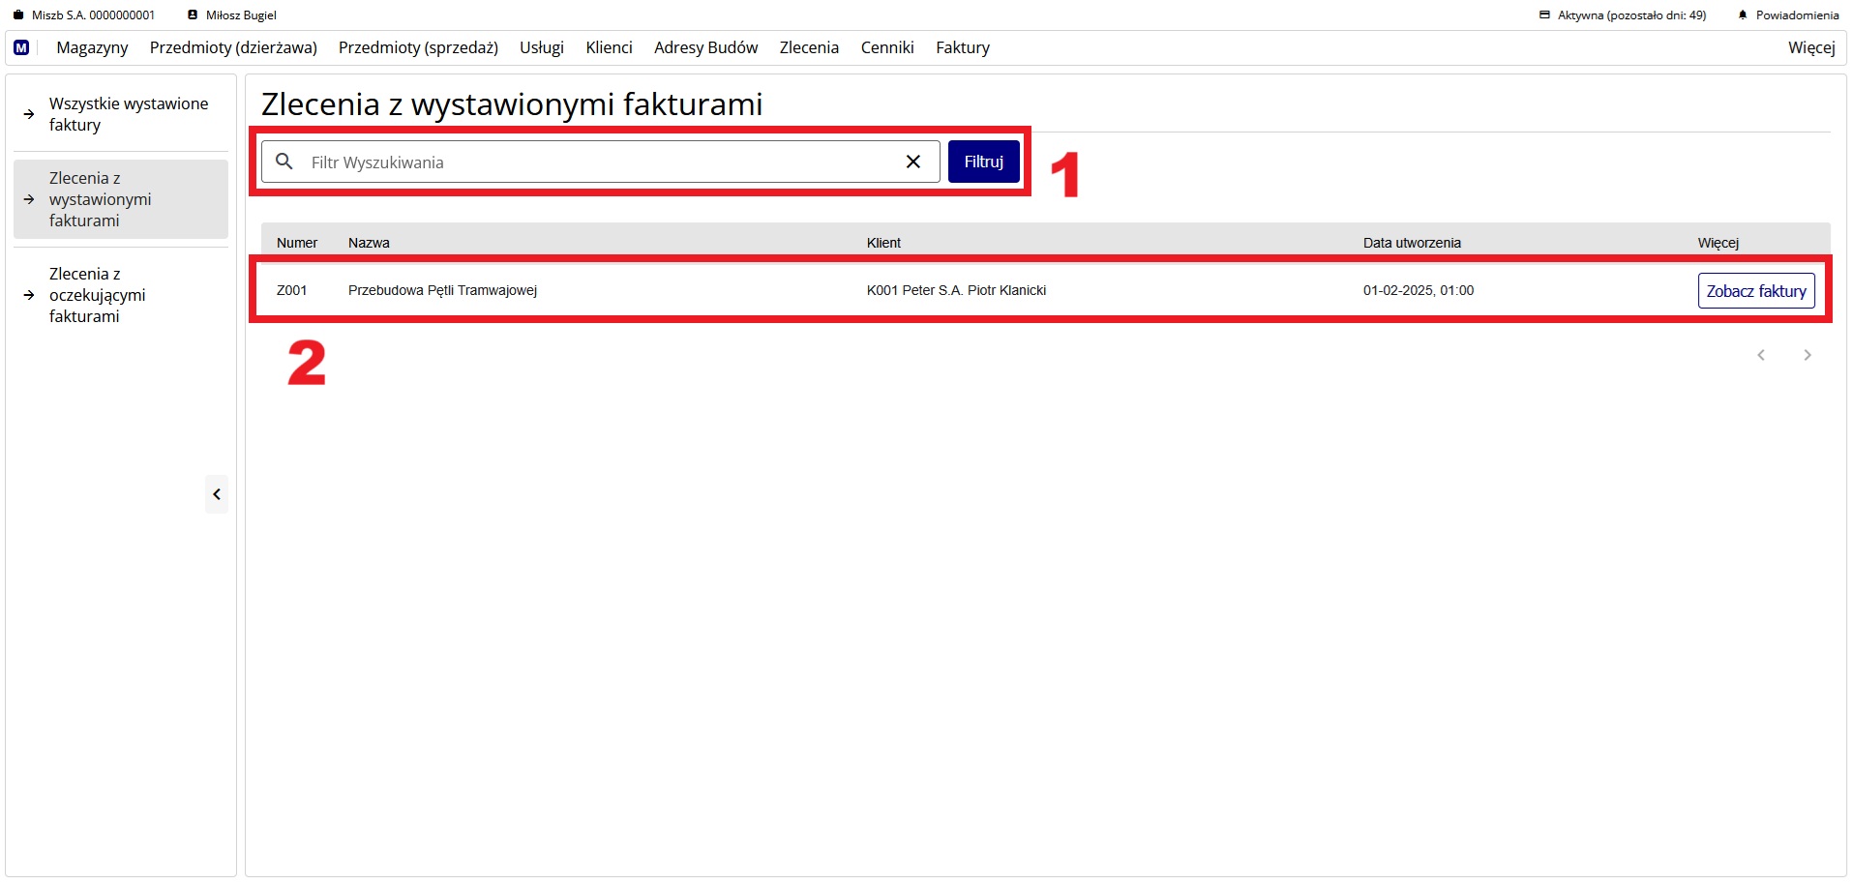Open the Magazyny menu
Viewport: 1852px width, 884px height.
click(92, 47)
